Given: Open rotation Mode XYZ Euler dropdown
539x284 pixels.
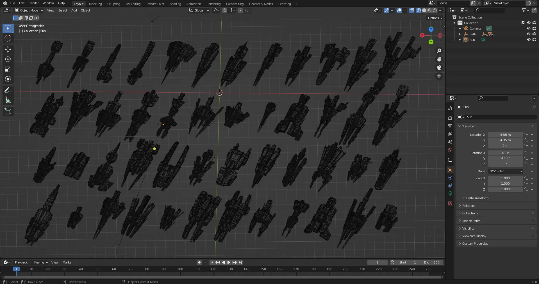Looking at the screenshot, I should (506, 171).
